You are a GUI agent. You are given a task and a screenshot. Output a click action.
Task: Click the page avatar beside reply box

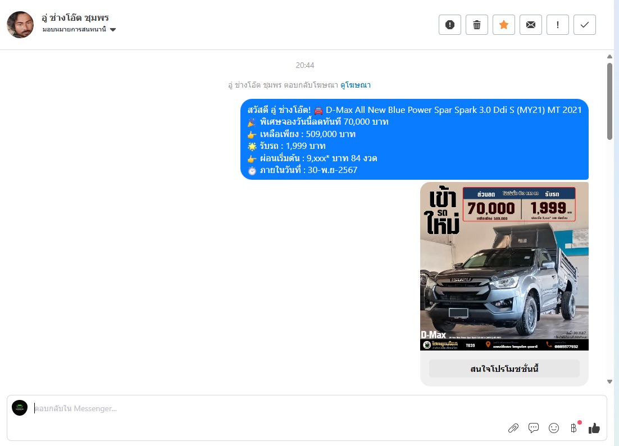coord(20,408)
